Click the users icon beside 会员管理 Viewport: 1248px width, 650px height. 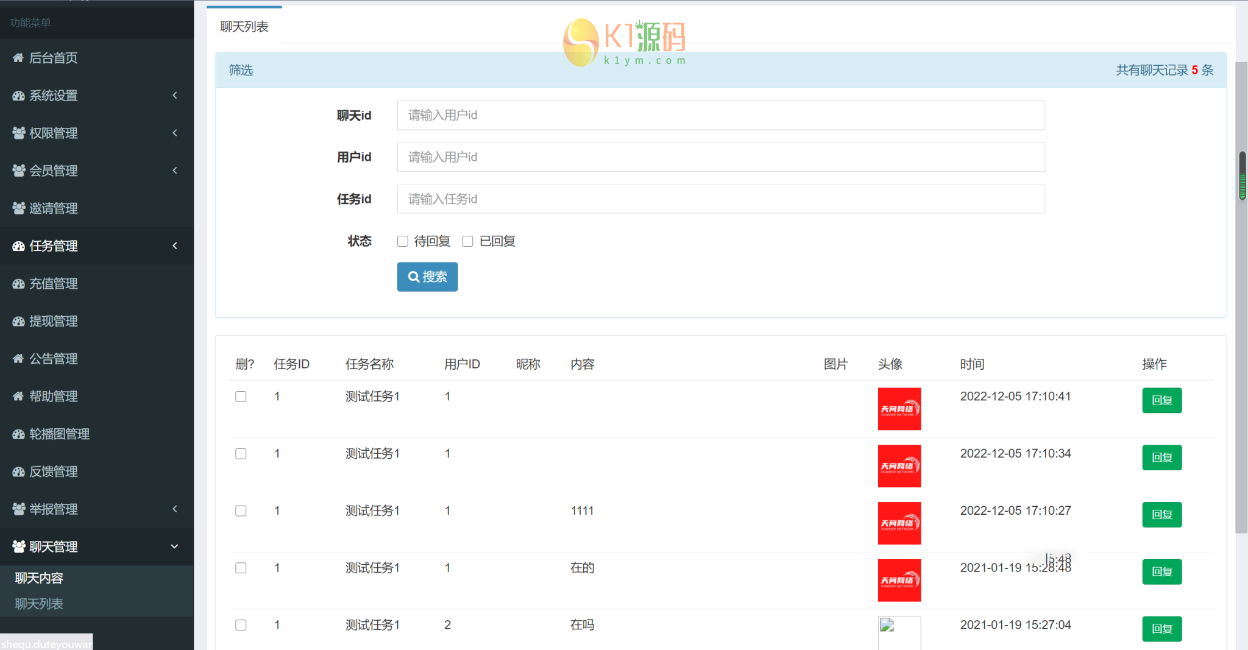(x=18, y=171)
